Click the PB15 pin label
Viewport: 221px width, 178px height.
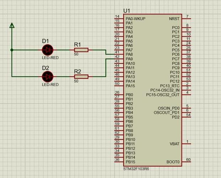tap(130, 162)
